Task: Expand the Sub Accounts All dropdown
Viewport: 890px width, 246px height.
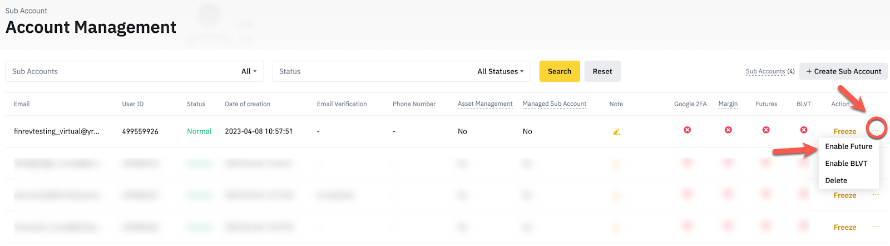Action: (x=249, y=71)
